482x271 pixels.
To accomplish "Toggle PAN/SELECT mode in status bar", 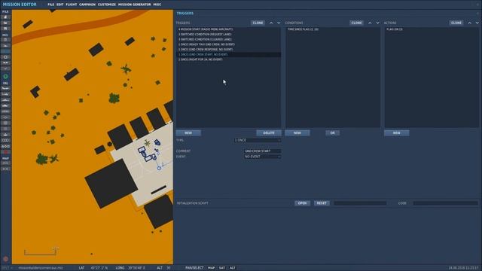I will (194, 268).
